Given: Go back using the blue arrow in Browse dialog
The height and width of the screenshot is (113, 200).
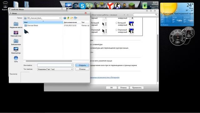Looking at the screenshot, I should point(65,18).
